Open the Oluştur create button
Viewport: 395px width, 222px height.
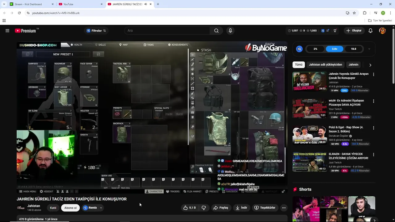click(x=354, y=31)
